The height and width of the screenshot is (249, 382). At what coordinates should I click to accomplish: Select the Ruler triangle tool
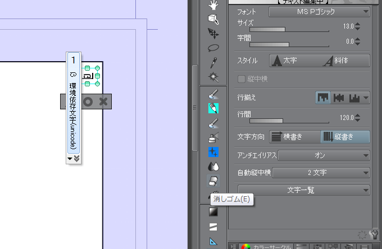click(x=213, y=242)
